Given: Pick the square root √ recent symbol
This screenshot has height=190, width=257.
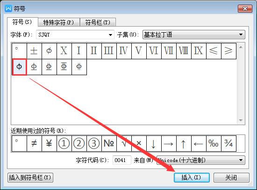Looking at the screenshot, I should (124, 143).
